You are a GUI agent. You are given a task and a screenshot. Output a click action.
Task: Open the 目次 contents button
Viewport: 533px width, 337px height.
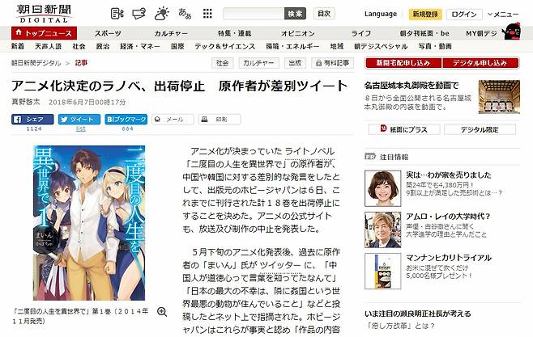tap(324, 14)
